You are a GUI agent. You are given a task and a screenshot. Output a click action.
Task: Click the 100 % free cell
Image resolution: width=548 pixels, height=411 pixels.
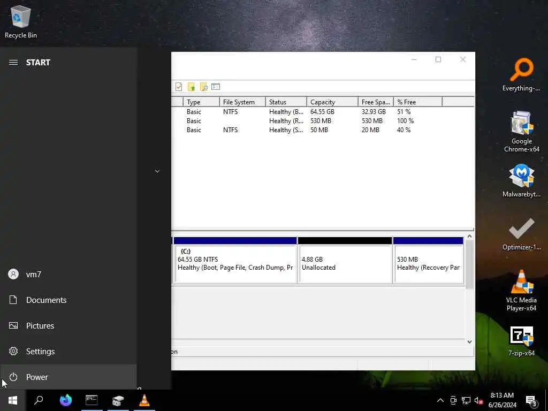tap(406, 121)
